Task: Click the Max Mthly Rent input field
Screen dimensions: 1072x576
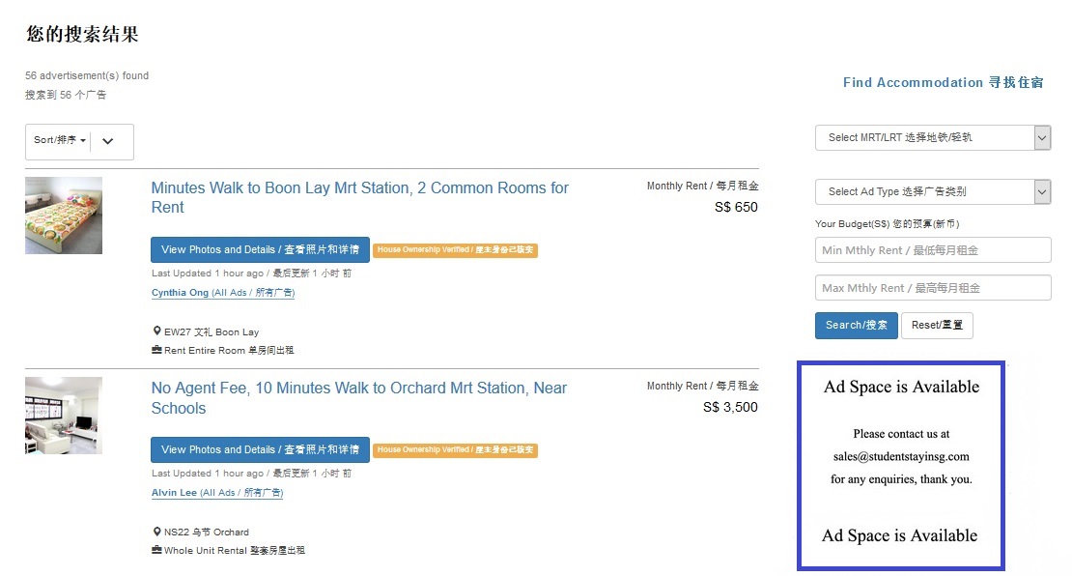Action: [932, 288]
